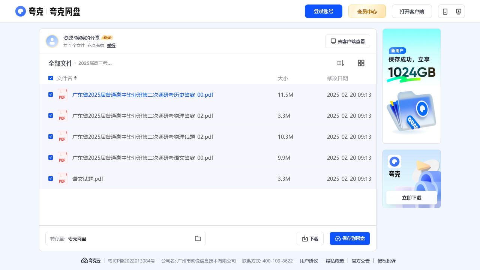Click the 夸克网盘 header title text
Image resolution: width=480 pixels, height=270 pixels.
65,12
